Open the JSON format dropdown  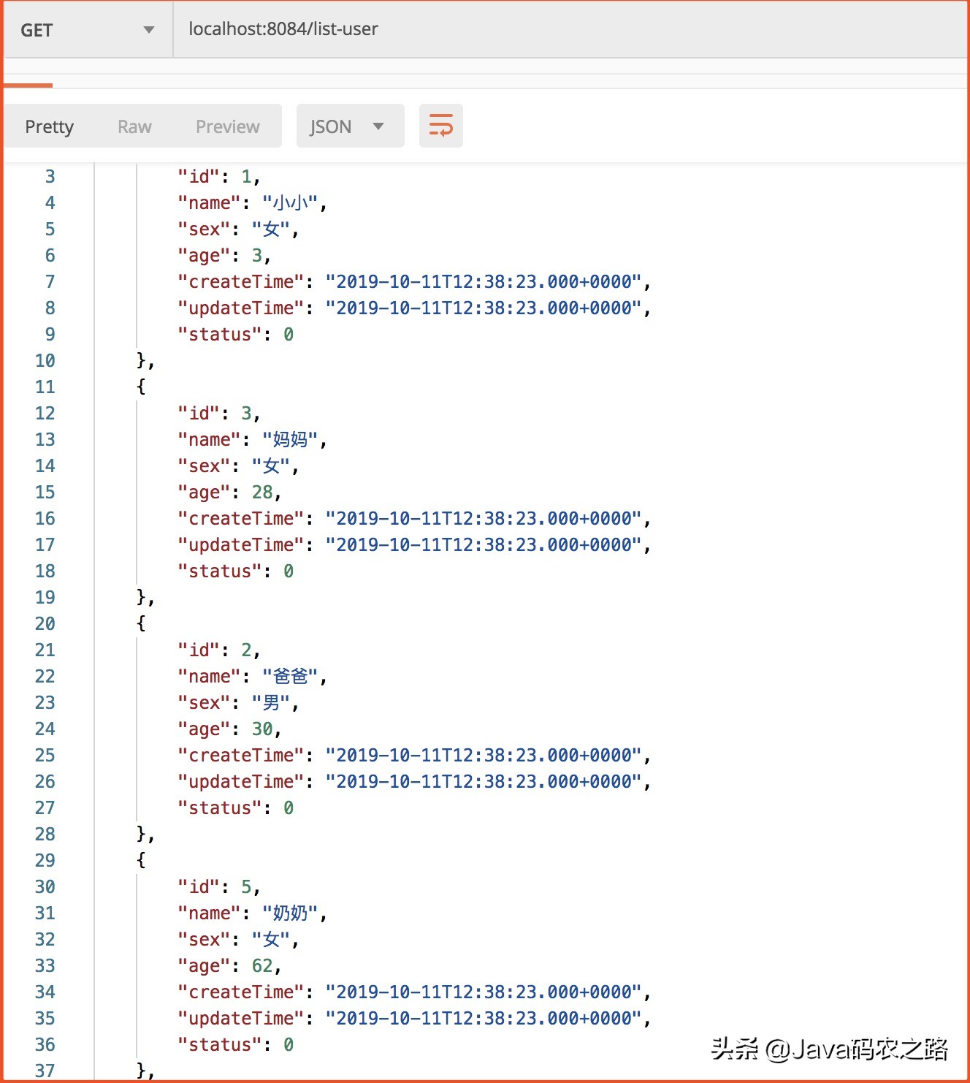click(350, 126)
